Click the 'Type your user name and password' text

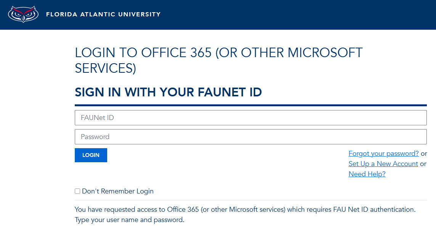130,220
